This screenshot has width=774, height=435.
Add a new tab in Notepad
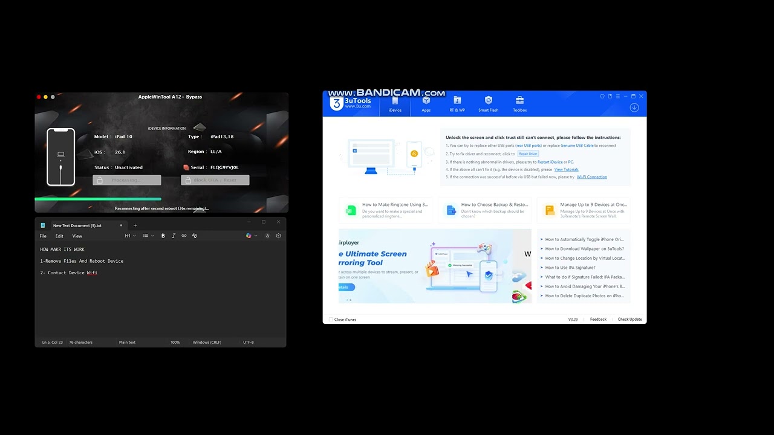(135, 225)
